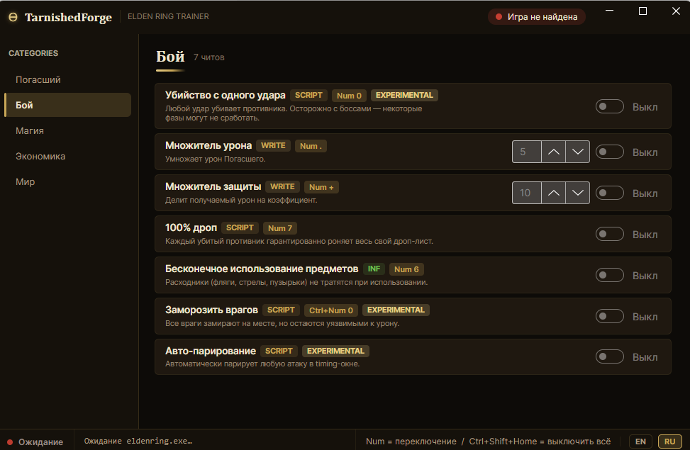Click the 100% дроп title
The width and height of the screenshot is (690, 450).
coord(191,228)
